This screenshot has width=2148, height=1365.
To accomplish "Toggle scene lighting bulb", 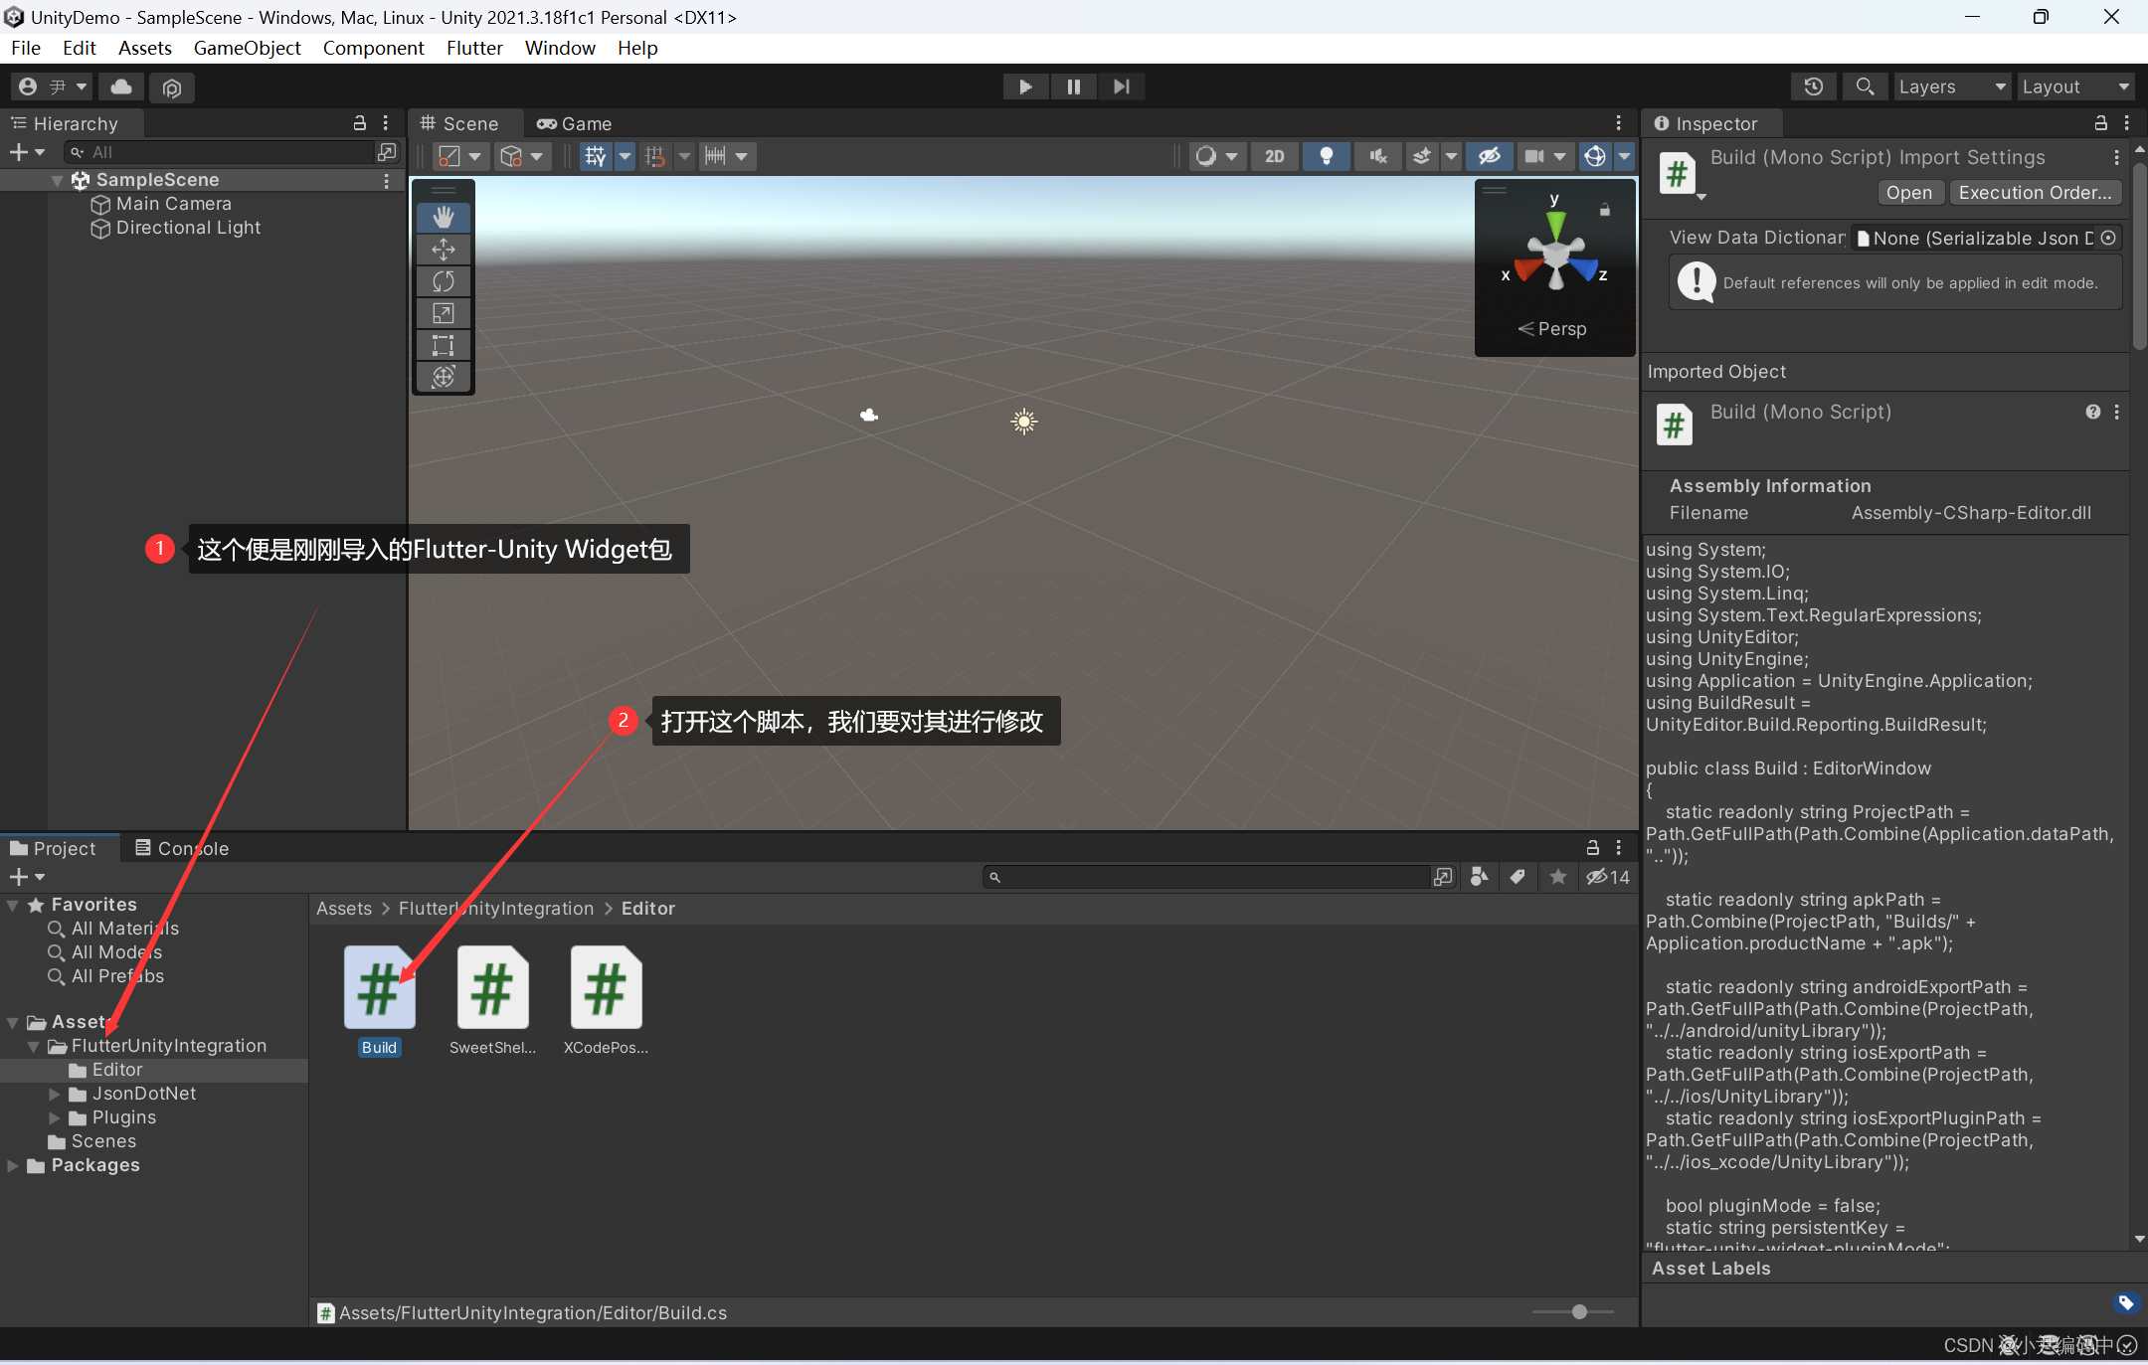I will [x=1326, y=156].
